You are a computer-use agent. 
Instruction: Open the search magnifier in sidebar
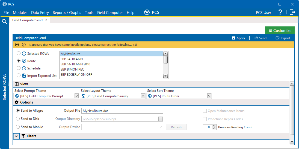(4, 21)
